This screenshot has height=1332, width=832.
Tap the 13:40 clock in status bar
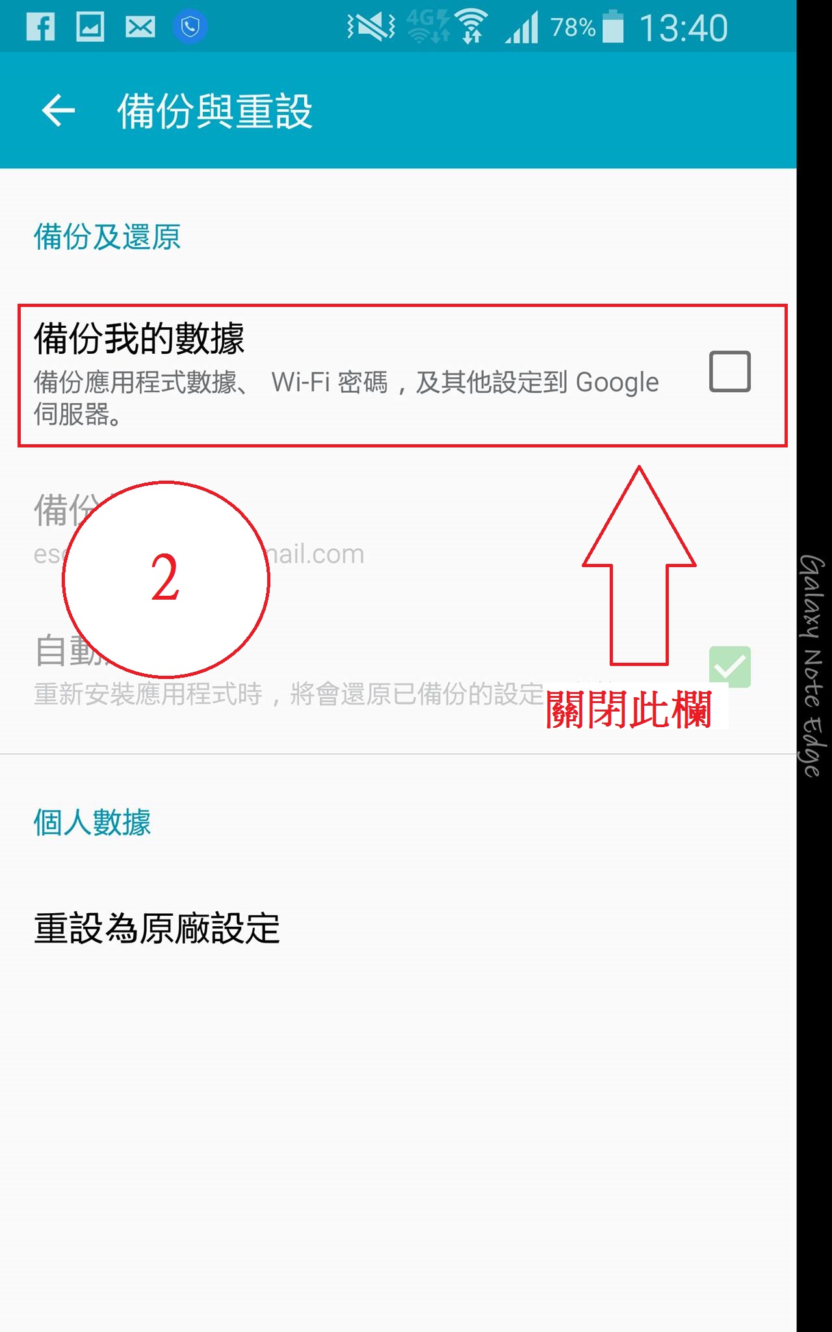pyautogui.click(x=683, y=28)
